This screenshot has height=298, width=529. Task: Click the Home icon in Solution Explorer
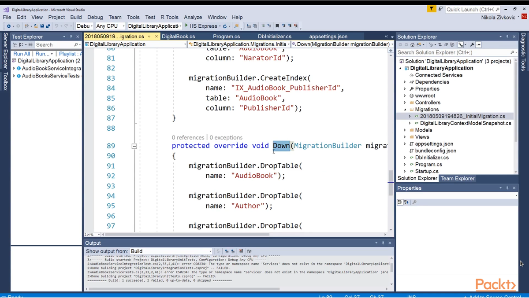coord(412,44)
